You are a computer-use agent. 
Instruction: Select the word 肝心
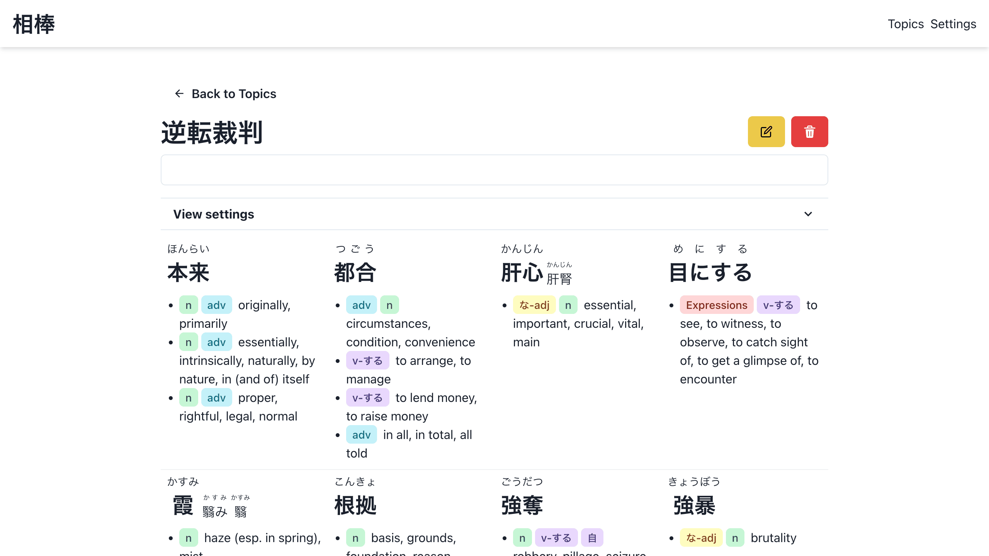(x=522, y=272)
